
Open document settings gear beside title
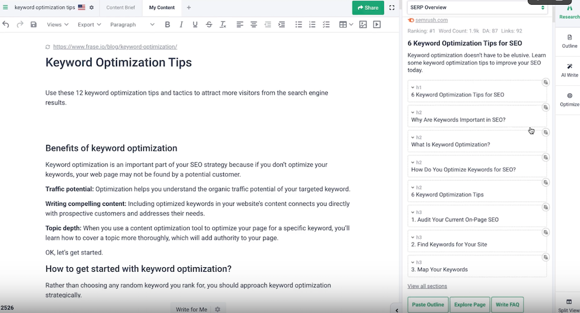(92, 8)
